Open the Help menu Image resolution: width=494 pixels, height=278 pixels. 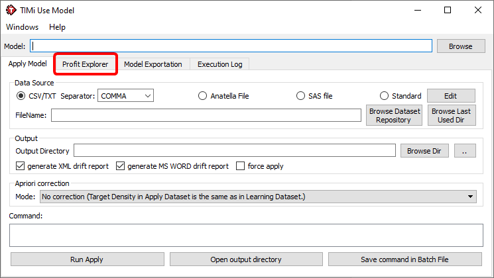(57, 27)
